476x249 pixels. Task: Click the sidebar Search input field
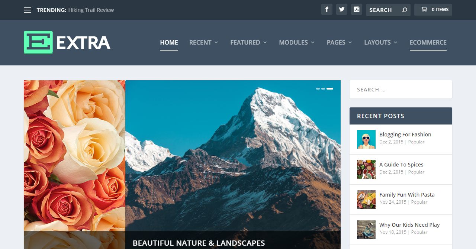pos(401,90)
